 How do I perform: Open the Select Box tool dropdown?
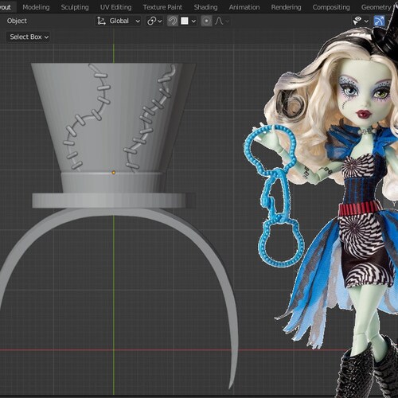click(29, 37)
